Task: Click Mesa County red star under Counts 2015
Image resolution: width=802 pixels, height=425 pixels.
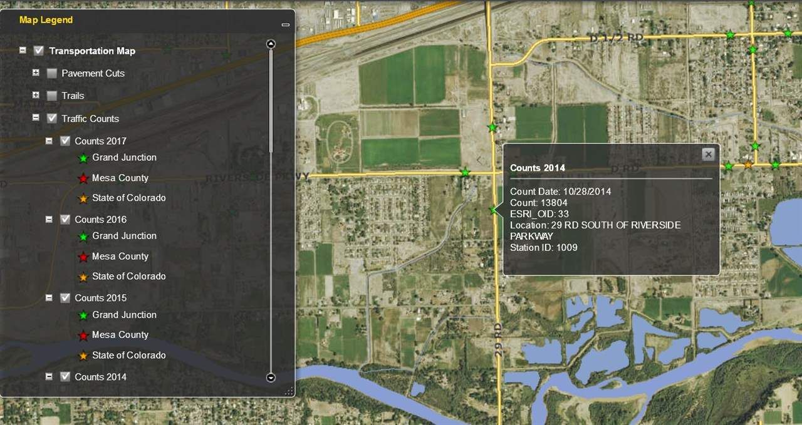Action: [83, 335]
